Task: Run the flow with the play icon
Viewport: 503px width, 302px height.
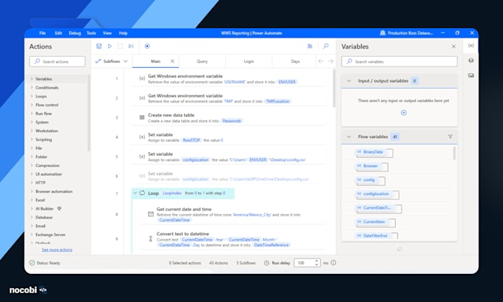Action: 109,46
